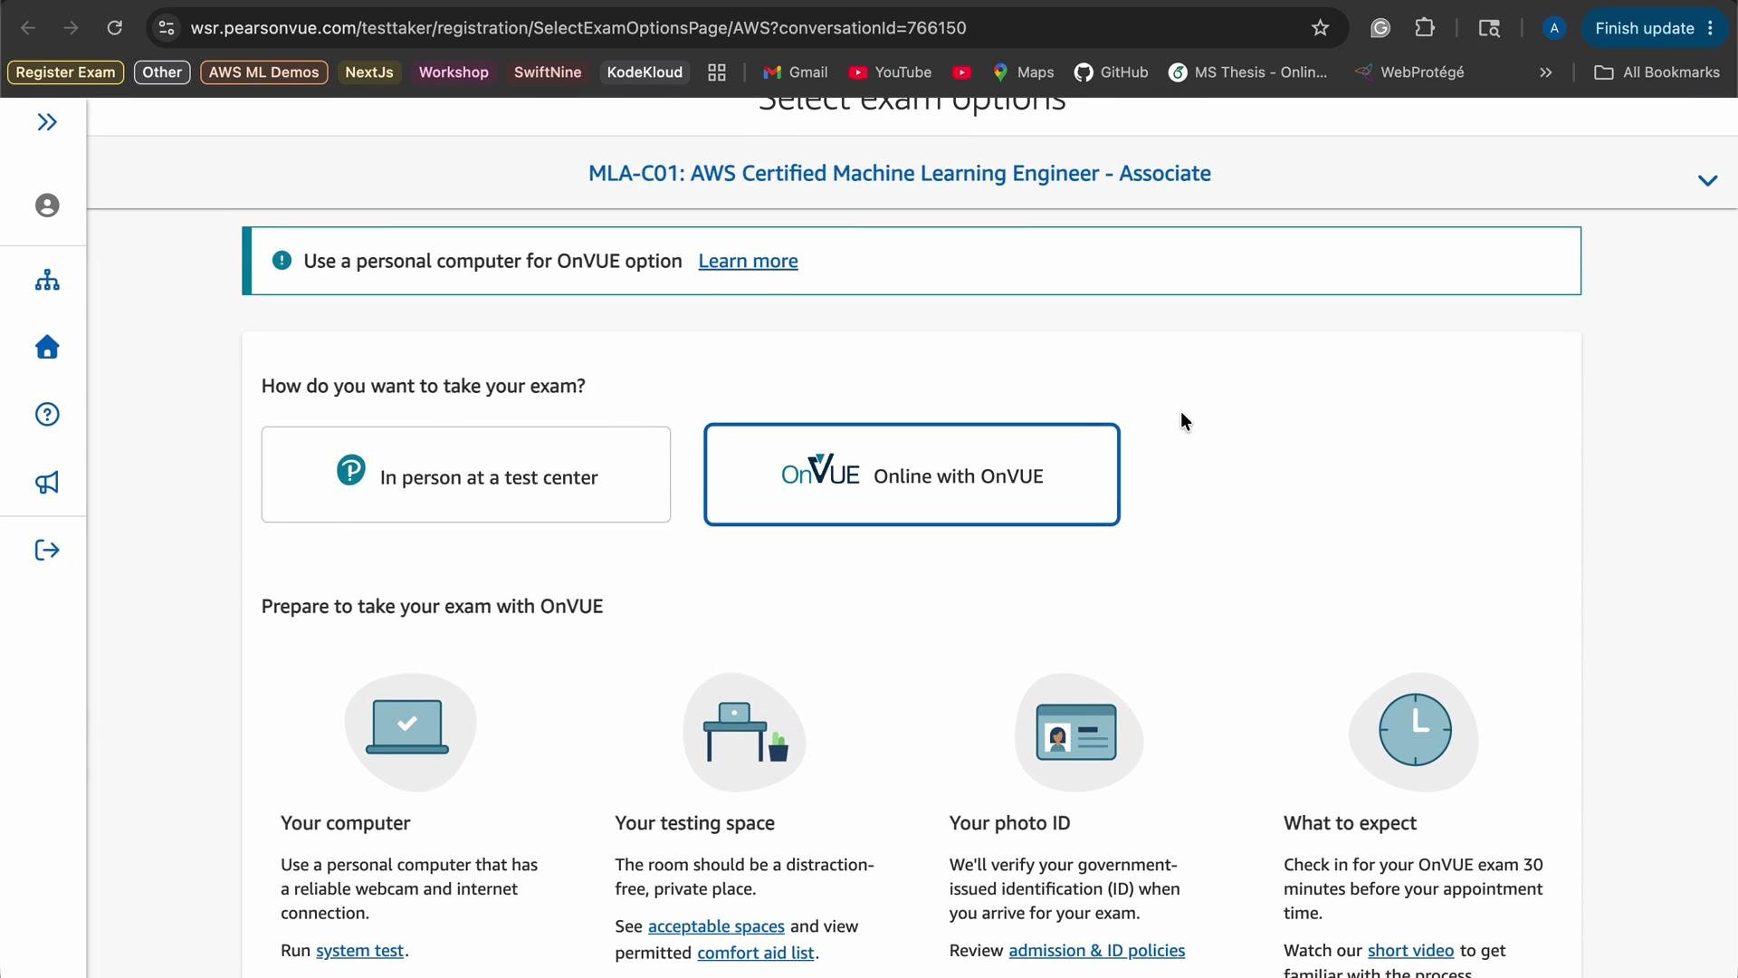Open the sitemap hierarchy icon in sidebar
The image size is (1738, 978).
pyautogui.click(x=47, y=280)
